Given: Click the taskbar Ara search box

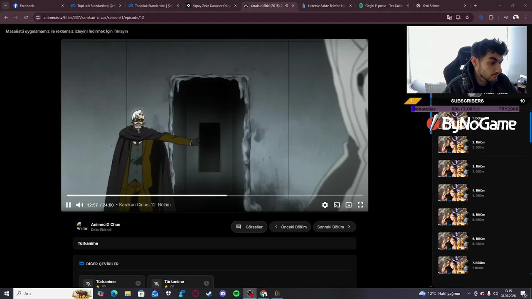Looking at the screenshot, I should pyautogui.click(x=54, y=294).
